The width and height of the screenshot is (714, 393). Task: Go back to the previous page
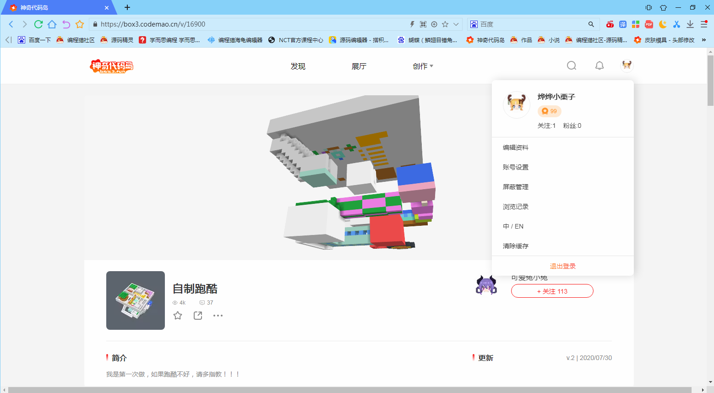tap(11, 24)
